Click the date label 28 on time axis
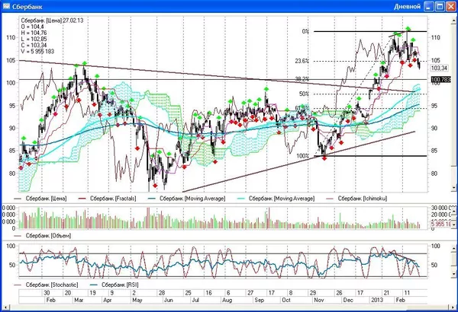Viewport: 458px width, 312px height. point(162,293)
